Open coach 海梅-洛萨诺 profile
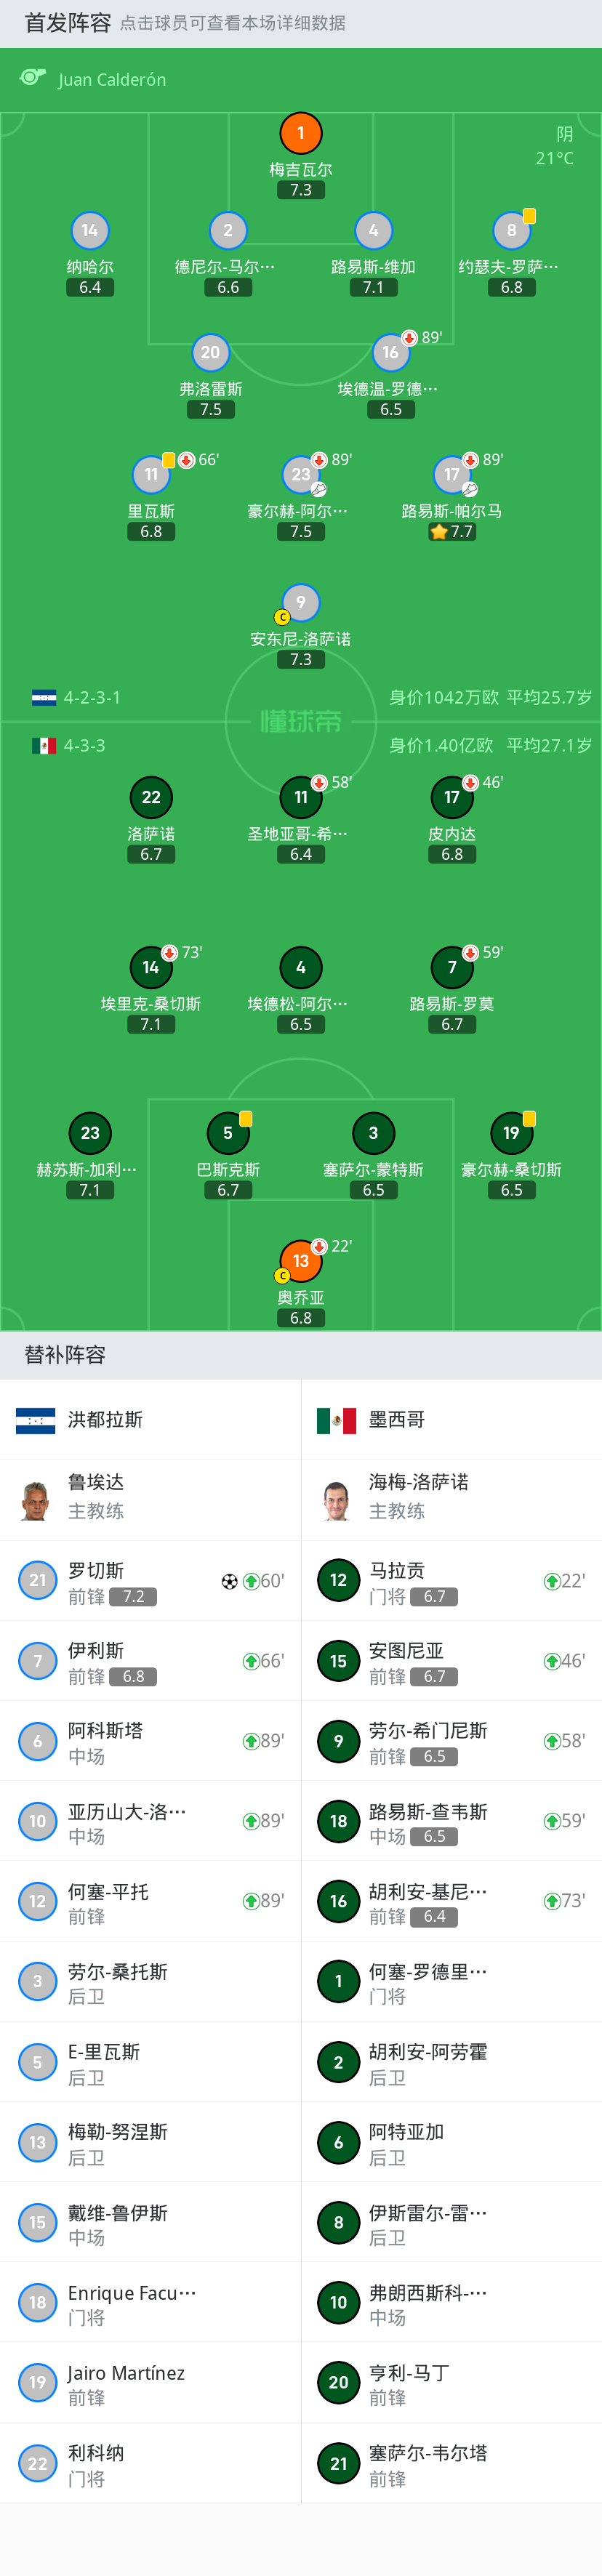 (451, 1499)
